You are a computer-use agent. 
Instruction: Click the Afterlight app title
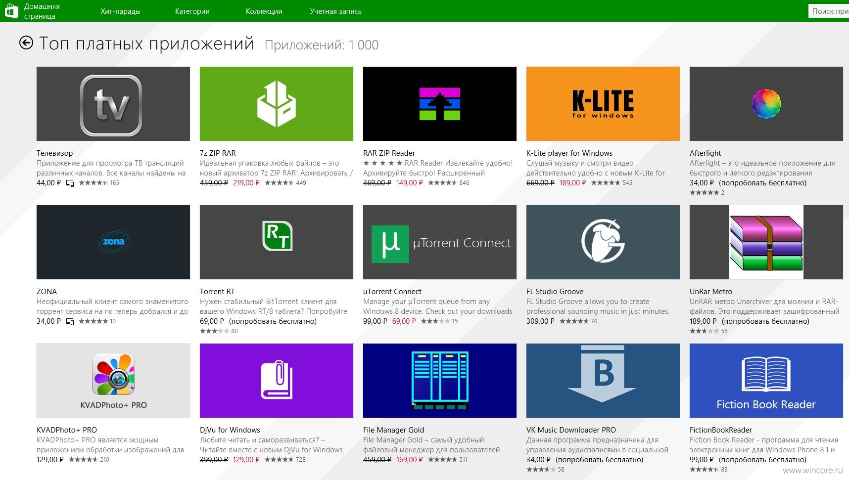click(x=705, y=153)
